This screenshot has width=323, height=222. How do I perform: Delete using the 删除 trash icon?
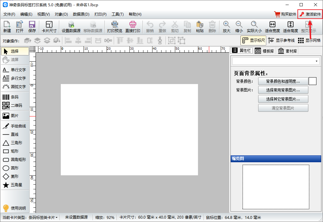212,27
